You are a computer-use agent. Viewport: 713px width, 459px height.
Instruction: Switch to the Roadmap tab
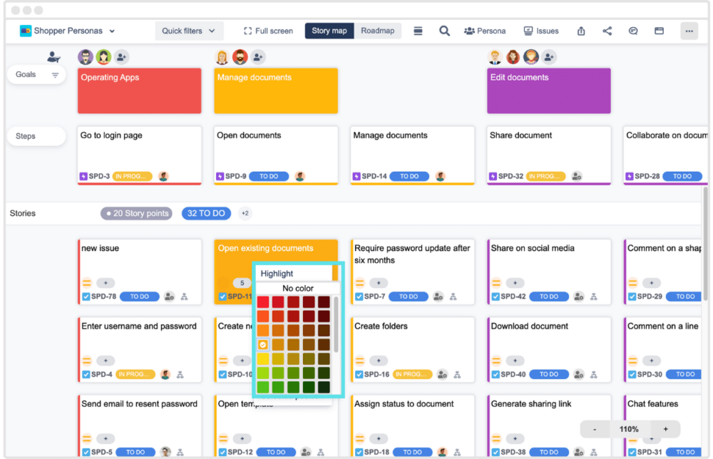(377, 31)
